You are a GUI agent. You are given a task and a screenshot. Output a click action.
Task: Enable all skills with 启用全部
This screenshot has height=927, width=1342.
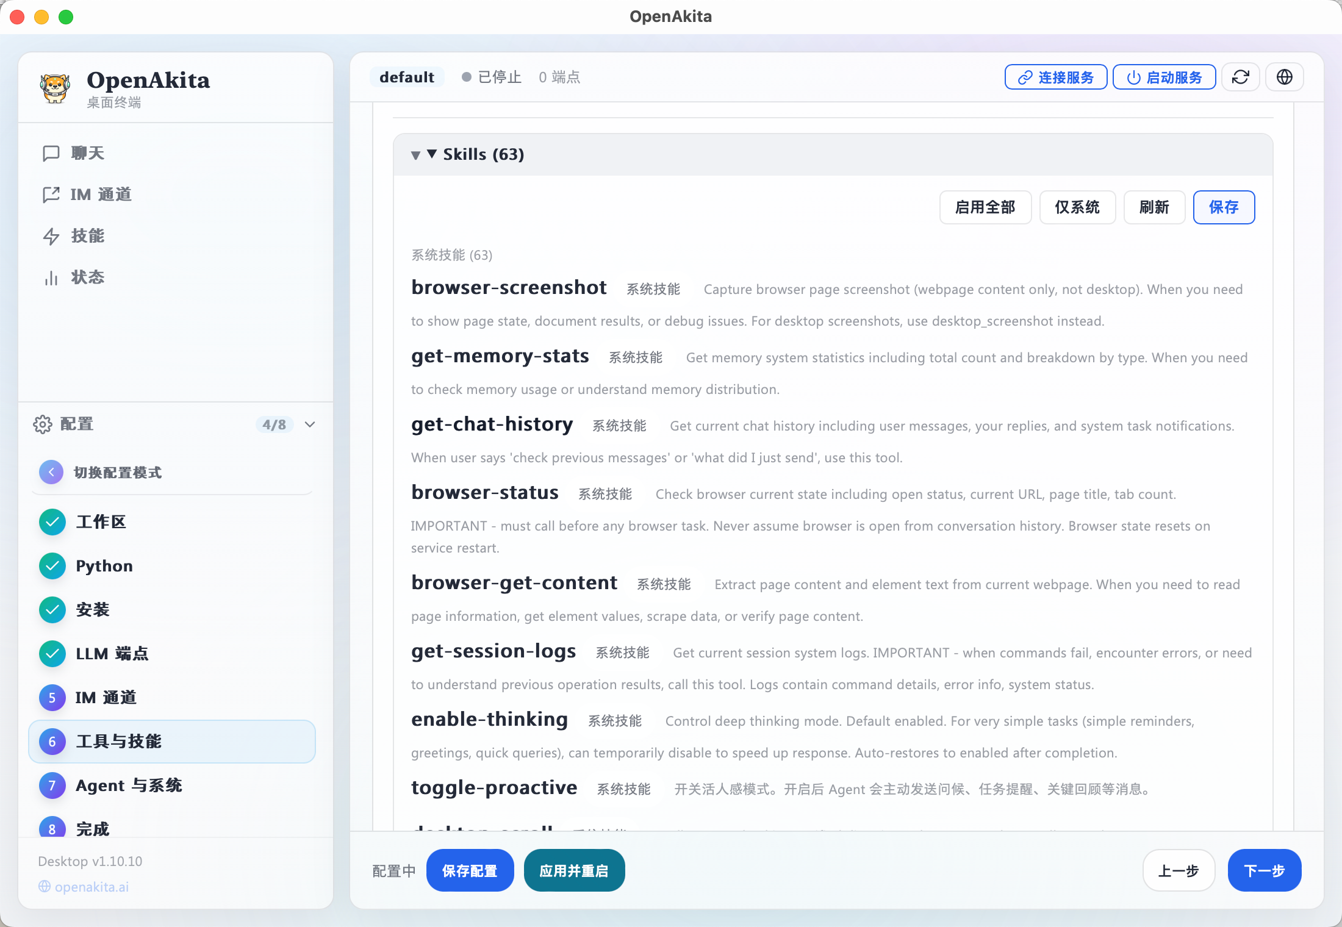pyautogui.click(x=985, y=207)
